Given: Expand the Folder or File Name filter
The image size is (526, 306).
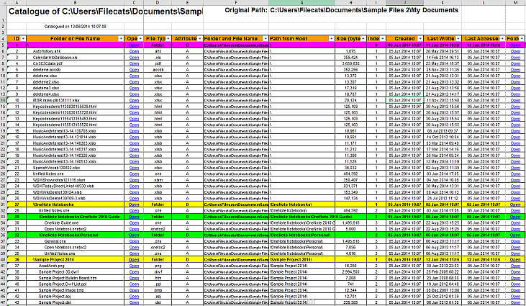Looking at the screenshot, I should [122, 38].
